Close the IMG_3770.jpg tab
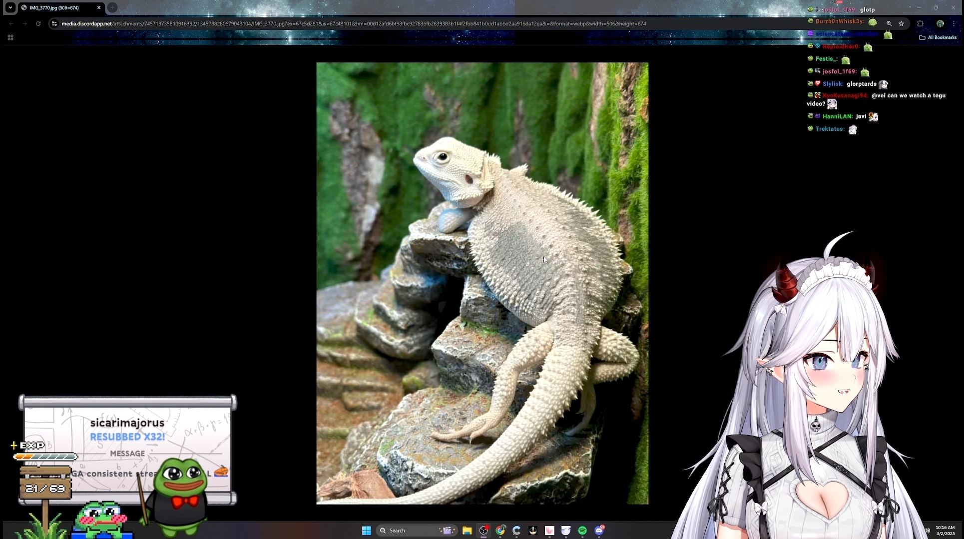The image size is (964, 539). (99, 7)
